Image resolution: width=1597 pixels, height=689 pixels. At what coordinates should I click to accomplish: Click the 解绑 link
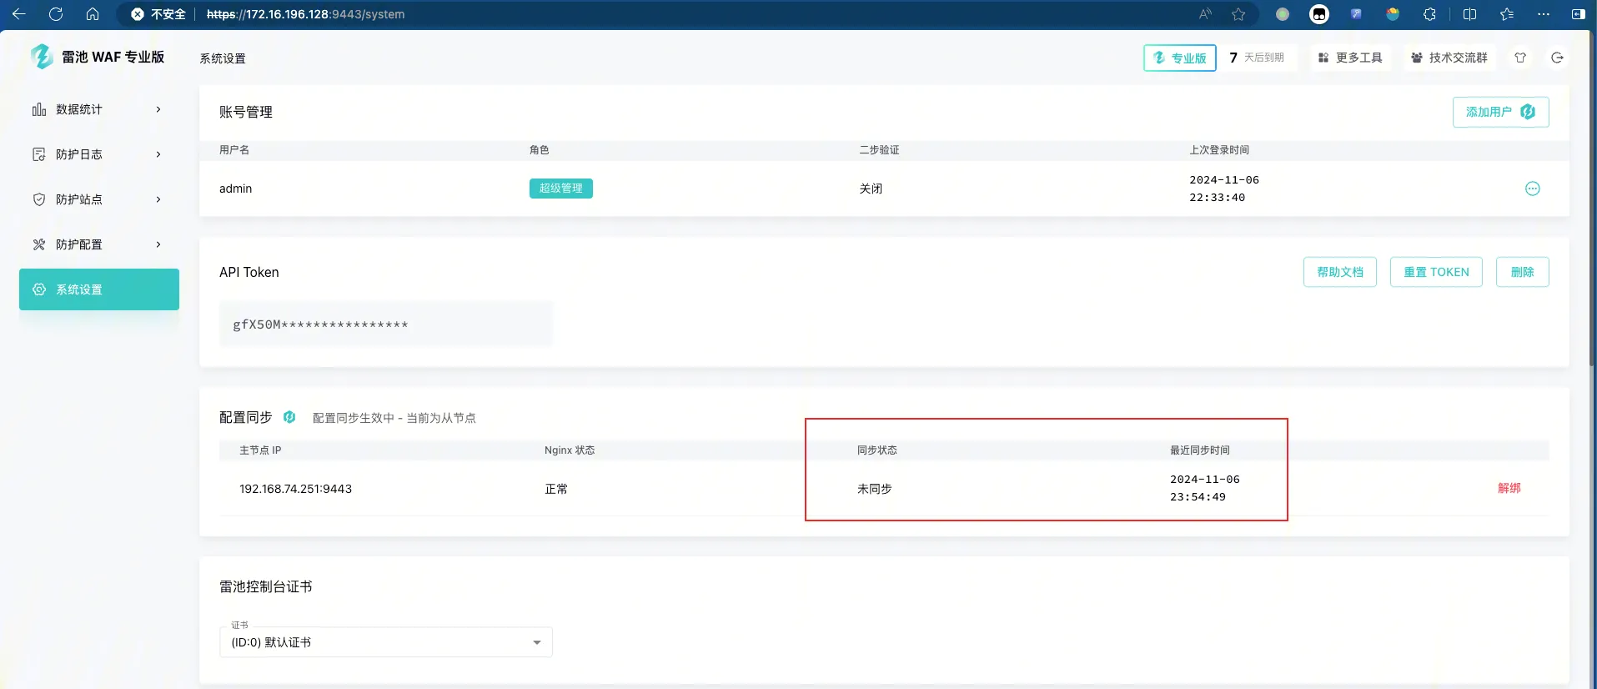tap(1509, 488)
